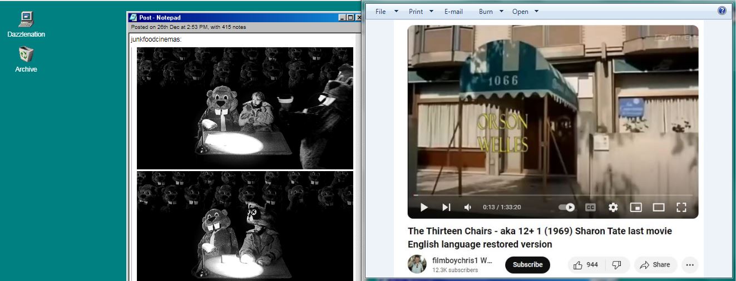Screen dimensions: 736x281
Task: Expand the File dropdown arrow
Action: (397, 11)
